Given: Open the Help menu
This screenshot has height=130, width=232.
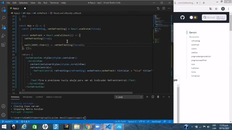Looking at the screenshot, I should pos(63,3).
